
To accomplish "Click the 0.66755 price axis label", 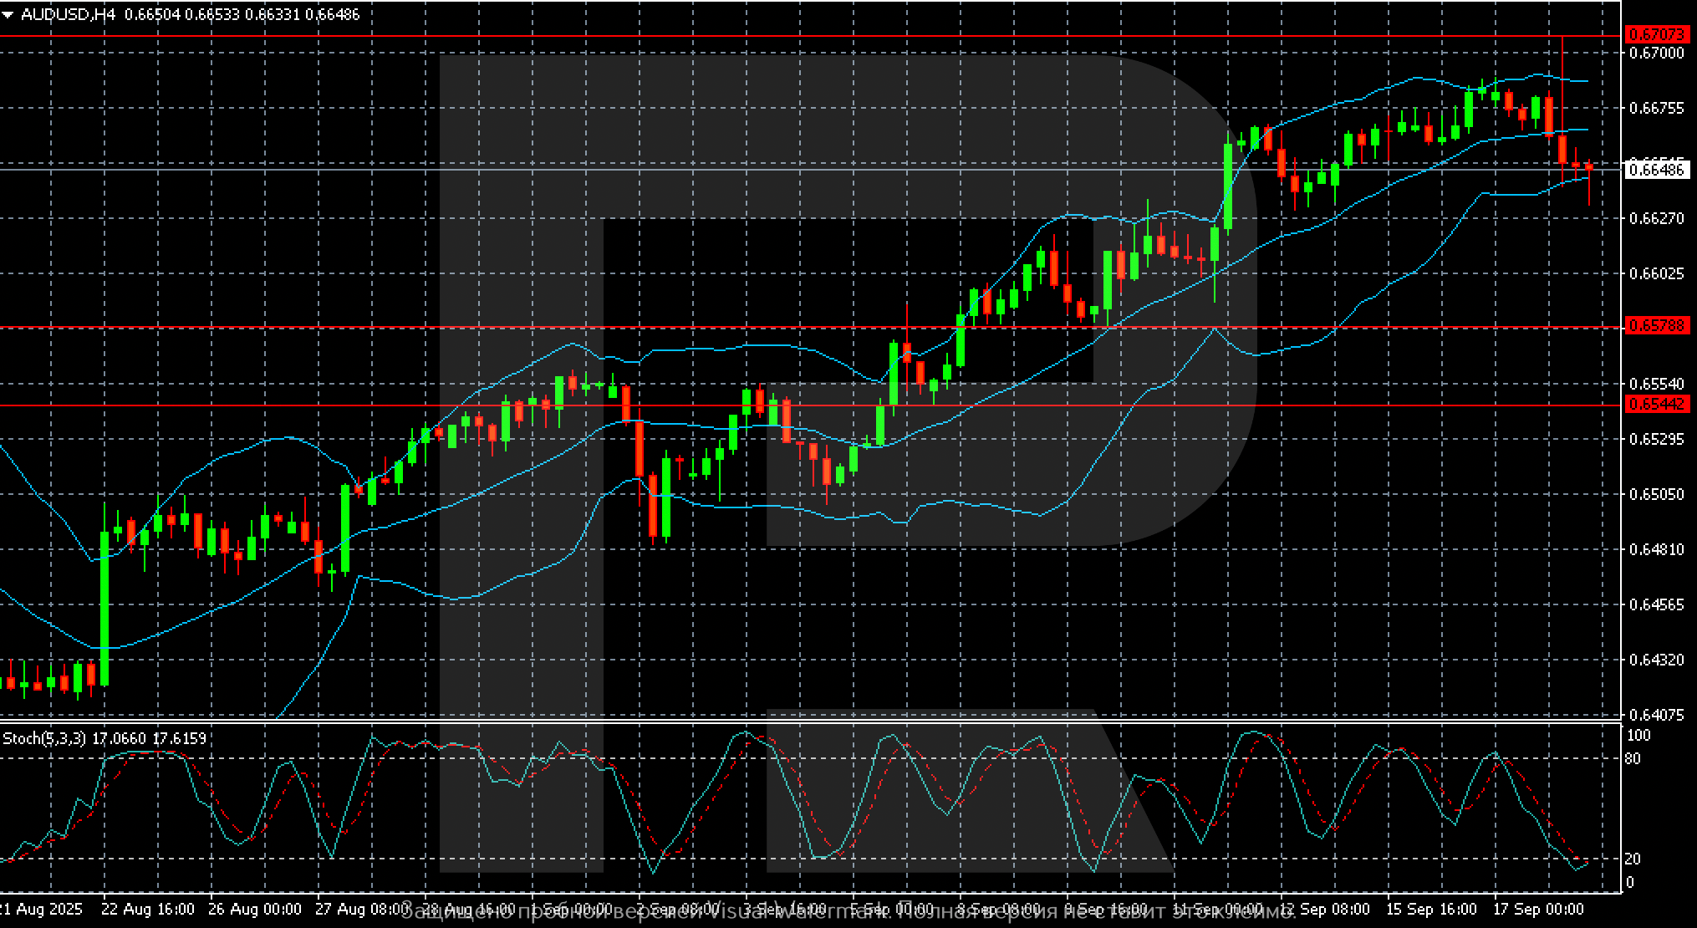I will pos(1656,108).
